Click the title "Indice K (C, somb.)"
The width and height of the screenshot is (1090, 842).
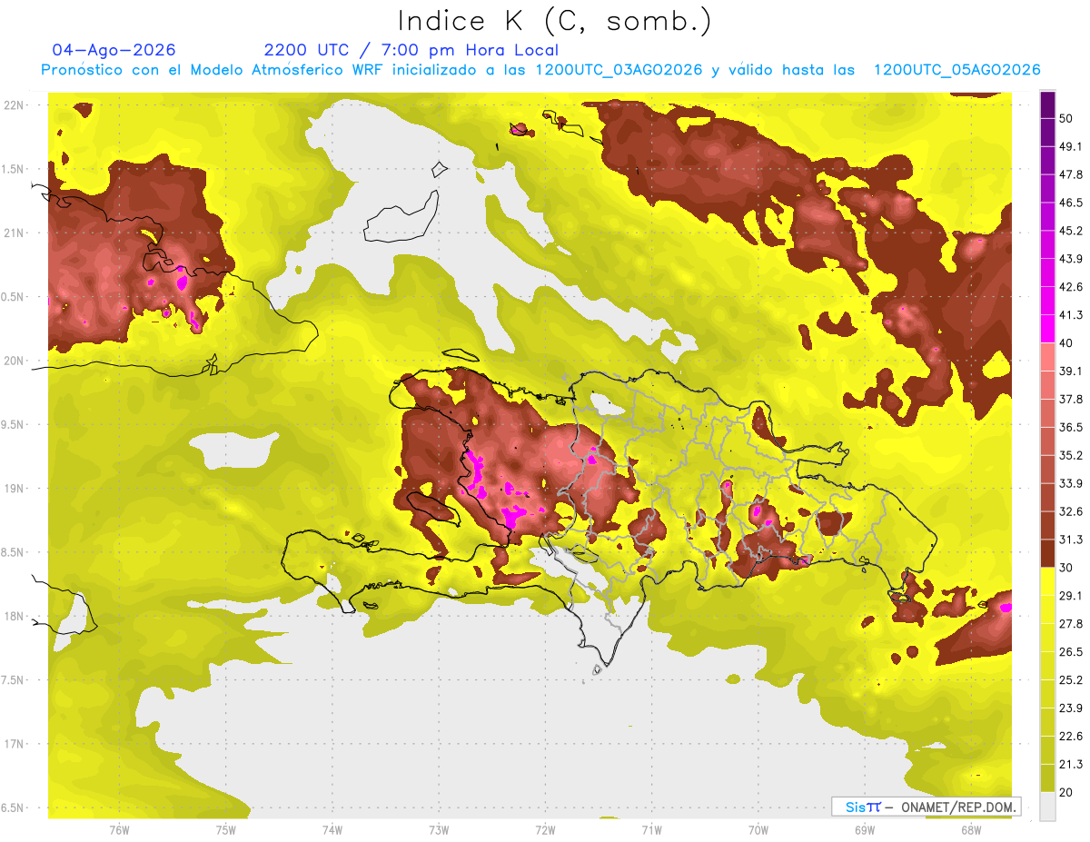(555, 21)
